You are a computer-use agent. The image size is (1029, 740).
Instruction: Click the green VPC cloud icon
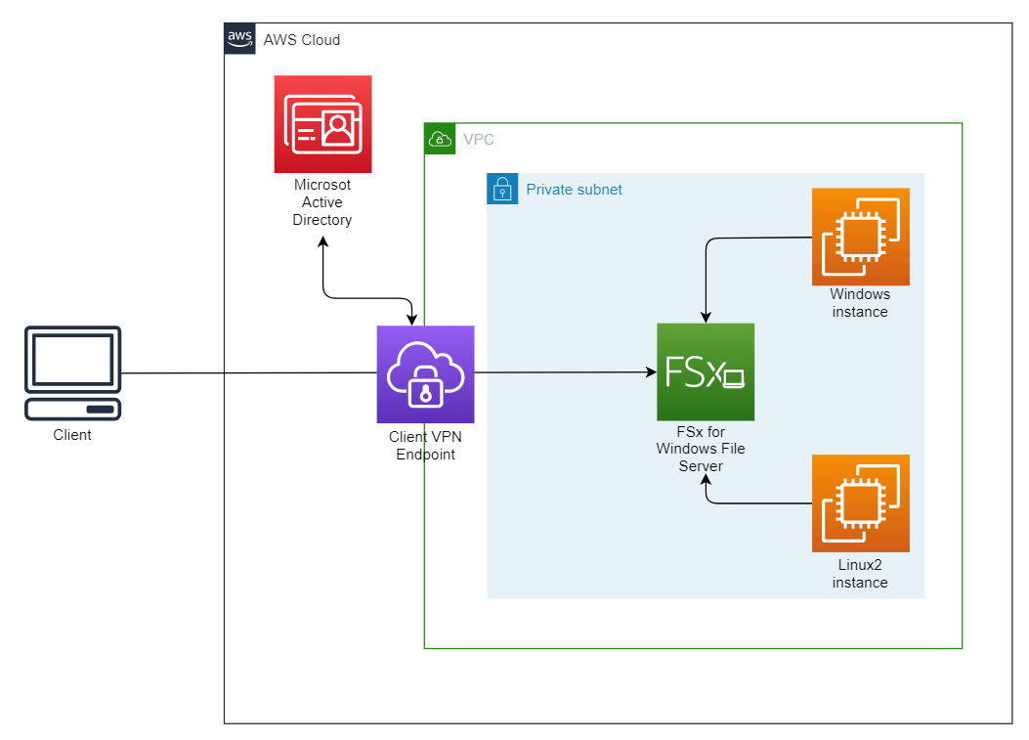tap(440, 139)
